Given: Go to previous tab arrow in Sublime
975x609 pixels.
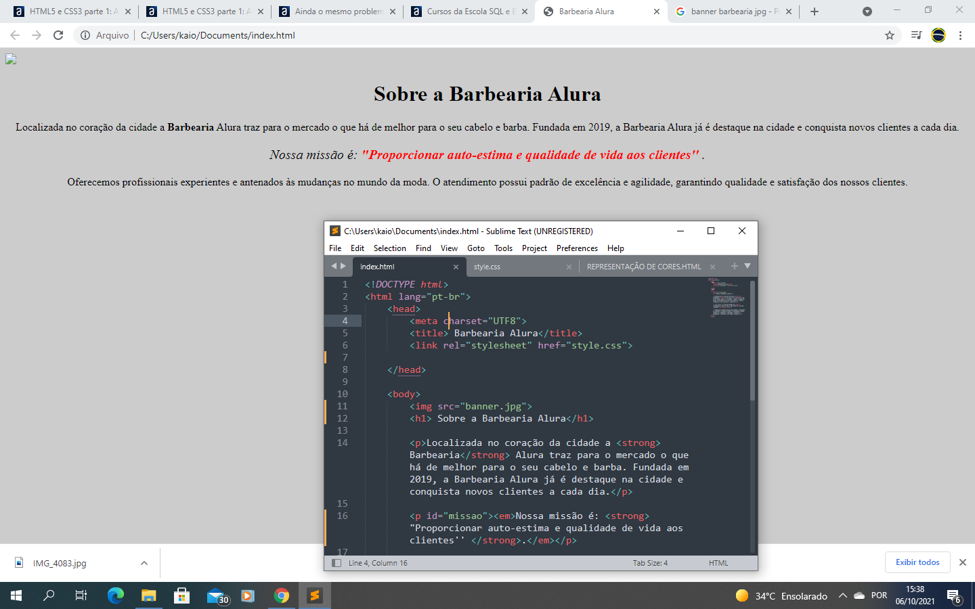Looking at the screenshot, I should pos(333,266).
